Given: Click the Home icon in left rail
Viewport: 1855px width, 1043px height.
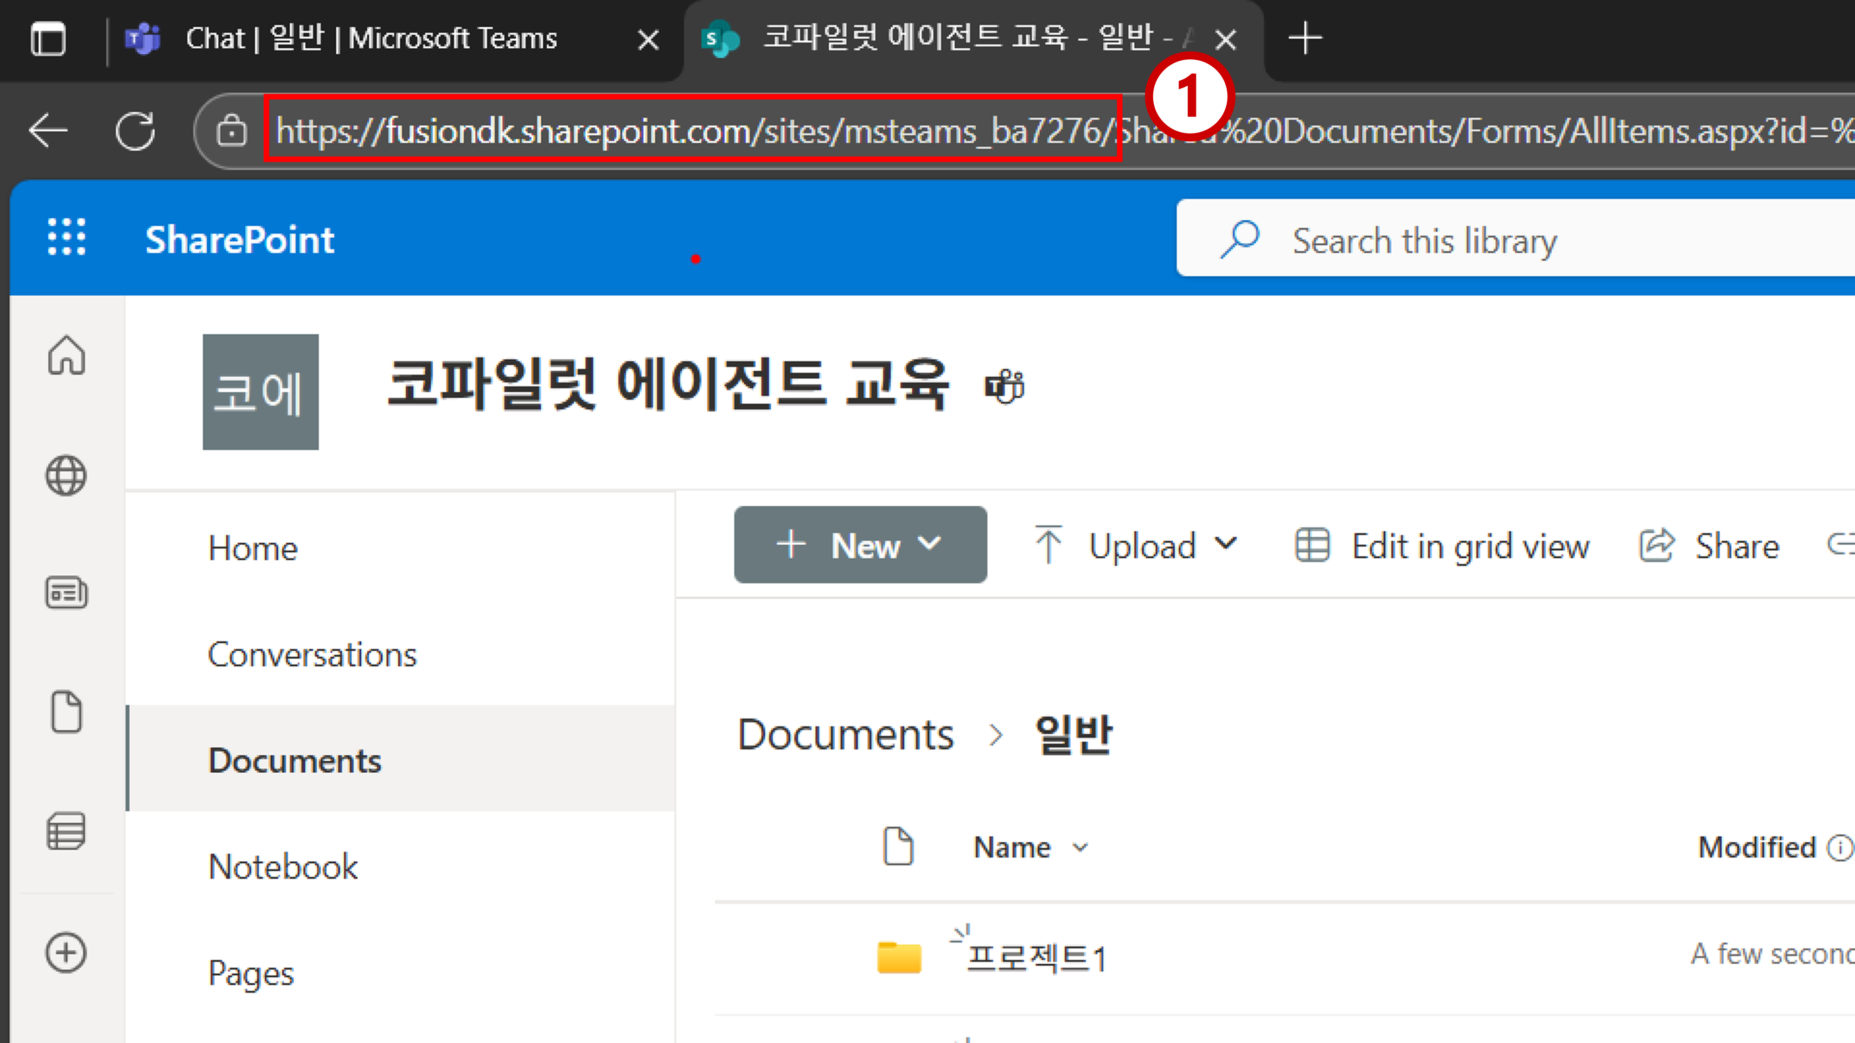Looking at the screenshot, I should 66,356.
